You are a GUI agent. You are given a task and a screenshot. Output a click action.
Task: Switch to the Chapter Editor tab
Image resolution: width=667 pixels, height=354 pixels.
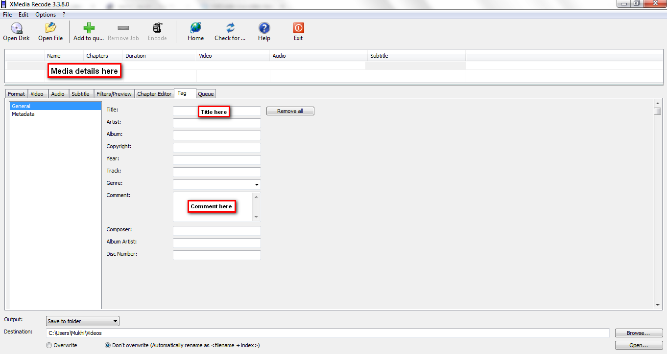pos(154,94)
